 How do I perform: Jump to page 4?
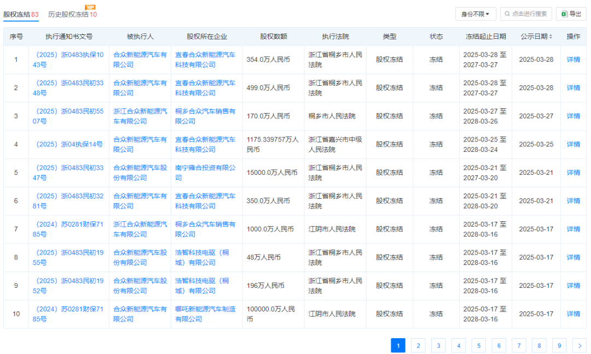pyautogui.click(x=459, y=345)
